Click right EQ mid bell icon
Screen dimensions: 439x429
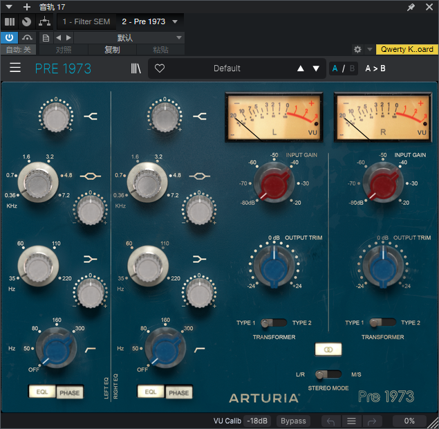tap(199, 176)
